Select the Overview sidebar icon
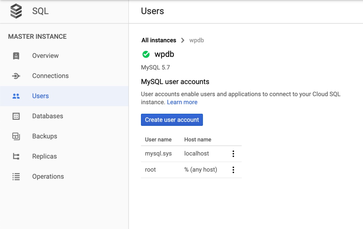This screenshot has height=229, width=363. pyautogui.click(x=16, y=56)
